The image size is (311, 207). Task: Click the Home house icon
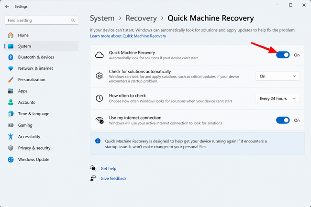tap(11, 35)
